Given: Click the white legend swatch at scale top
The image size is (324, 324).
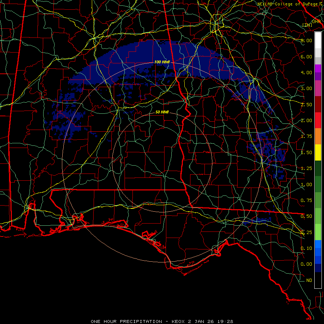Looking at the screenshot, I should coord(318,40).
